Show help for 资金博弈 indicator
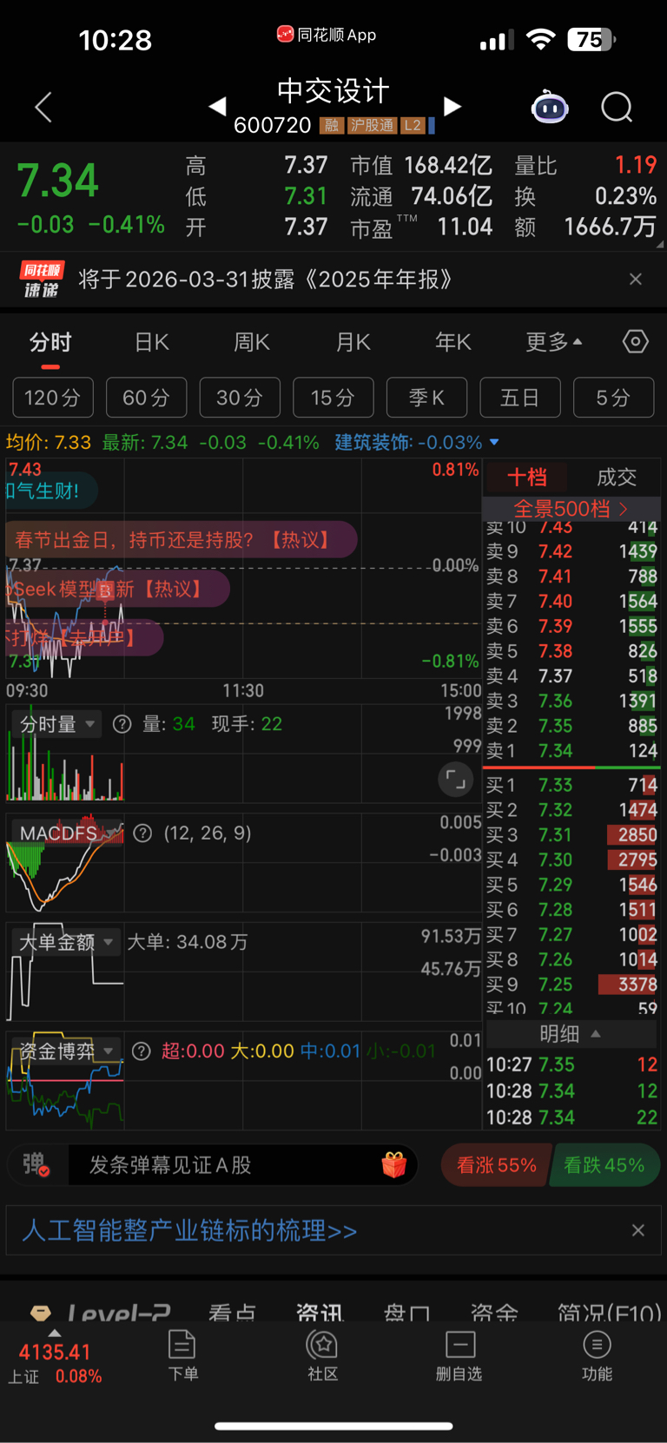Screen dimensions: 667x1443 (x=142, y=1051)
